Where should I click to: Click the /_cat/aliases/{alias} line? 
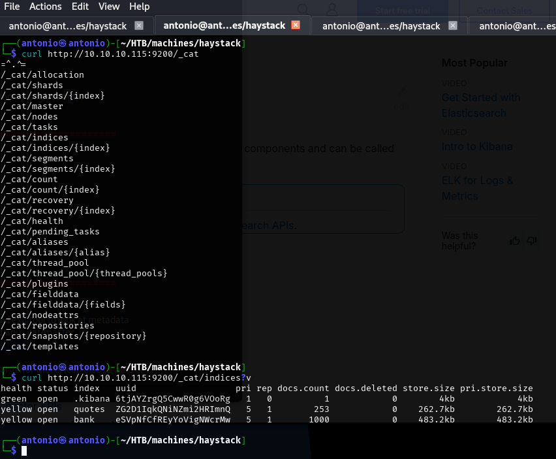pyautogui.click(x=55, y=253)
